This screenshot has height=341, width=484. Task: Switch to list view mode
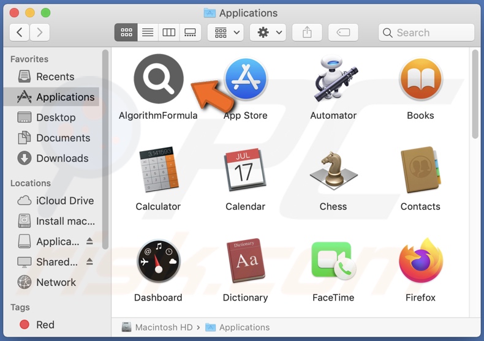click(x=148, y=32)
